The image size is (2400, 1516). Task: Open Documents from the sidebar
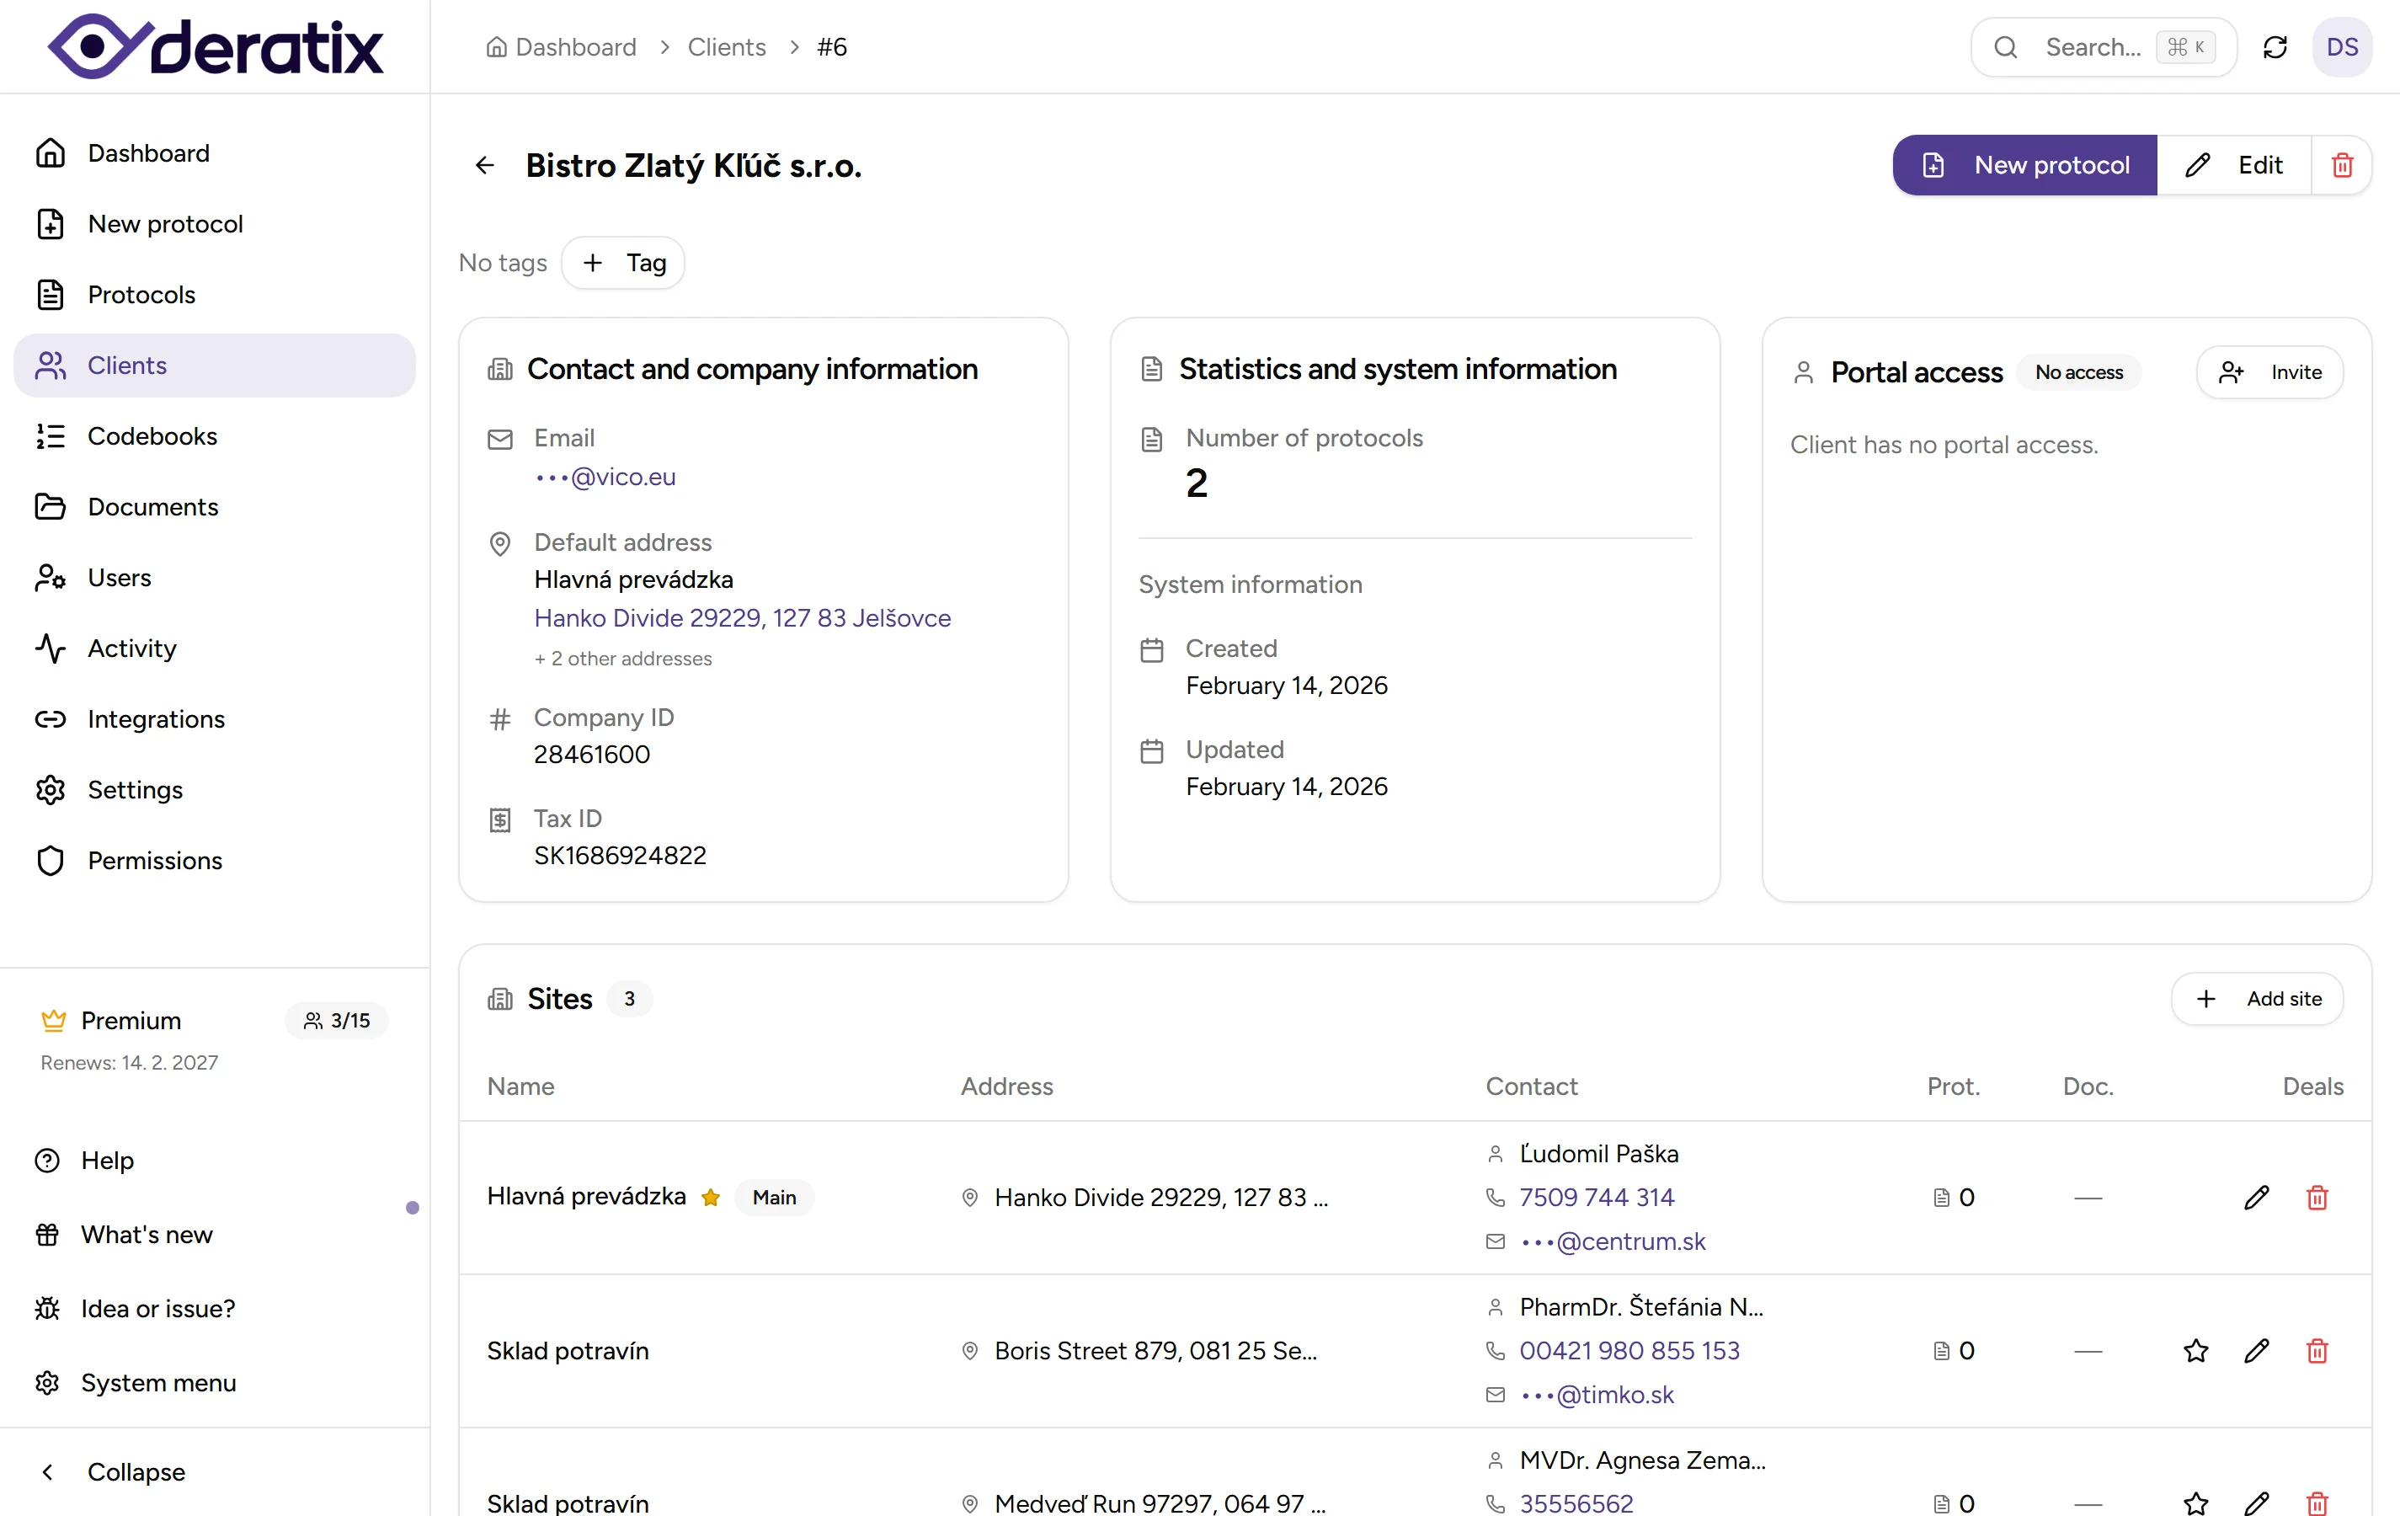pos(152,506)
